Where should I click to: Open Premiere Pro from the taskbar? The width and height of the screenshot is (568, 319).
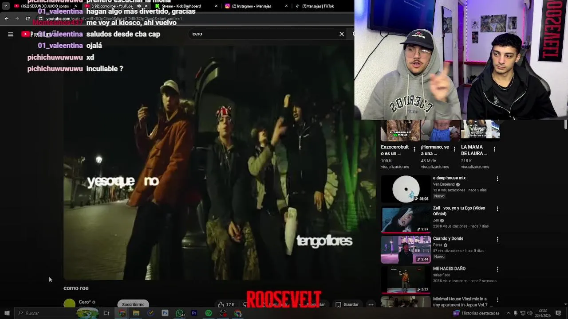click(194, 313)
